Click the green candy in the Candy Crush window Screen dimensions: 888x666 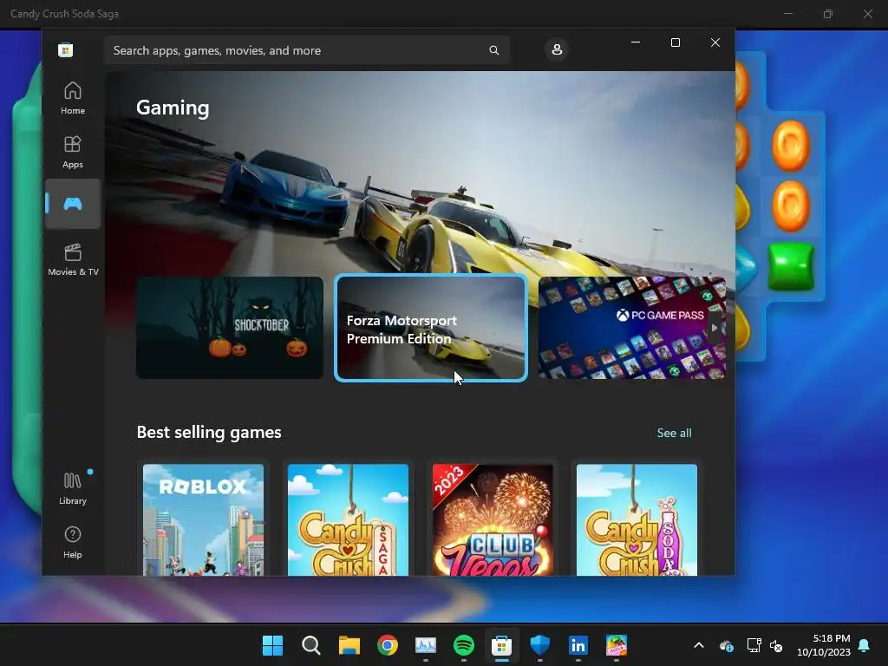point(791,267)
